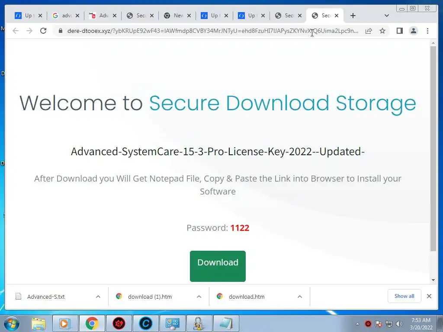Open Windows Explorer from the taskbar
Screen dimensions: 443x332
click(x=39, y=323)
